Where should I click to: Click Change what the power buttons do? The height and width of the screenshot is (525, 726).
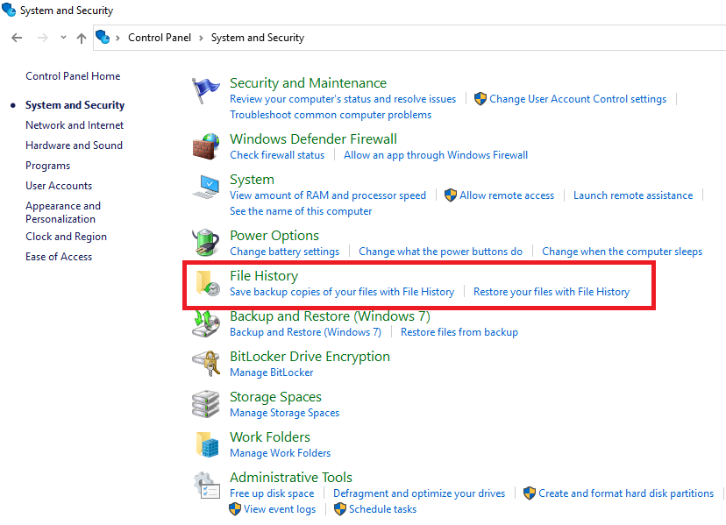click(x=440, y=252)
